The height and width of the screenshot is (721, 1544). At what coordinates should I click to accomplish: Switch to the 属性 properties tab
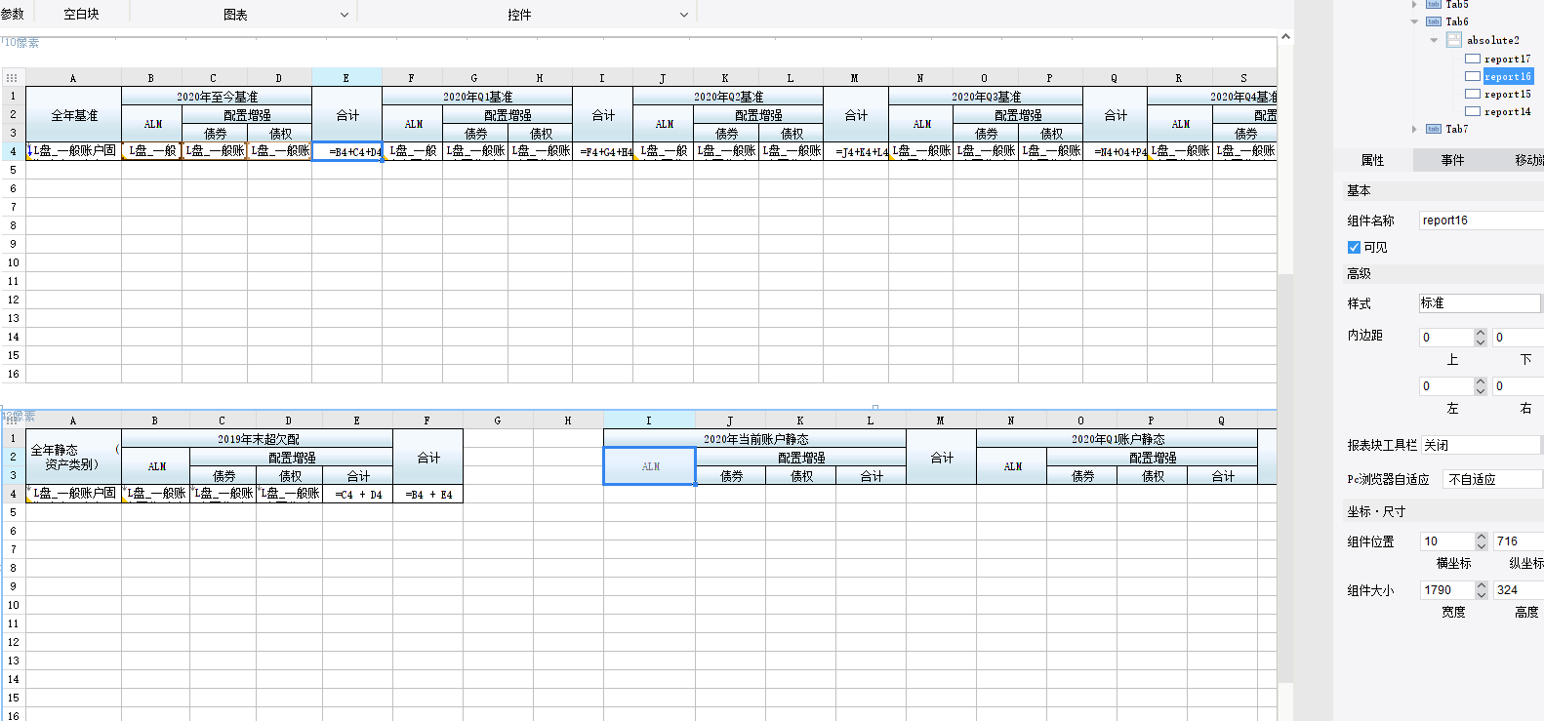click(x=1372, y=160)
